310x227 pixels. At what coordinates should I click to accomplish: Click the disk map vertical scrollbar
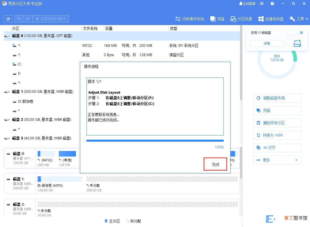click(241, 163)
